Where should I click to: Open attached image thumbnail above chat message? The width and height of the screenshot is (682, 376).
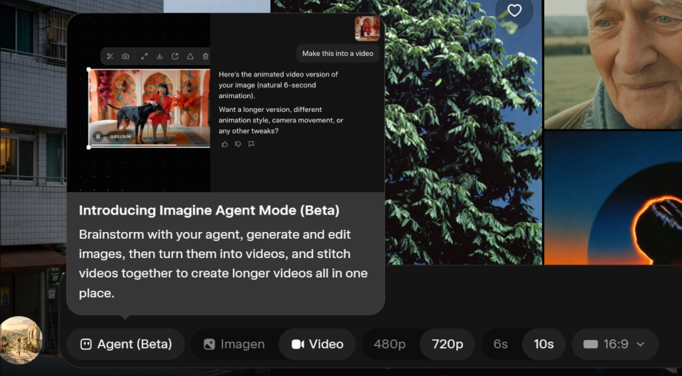point(367,29)
